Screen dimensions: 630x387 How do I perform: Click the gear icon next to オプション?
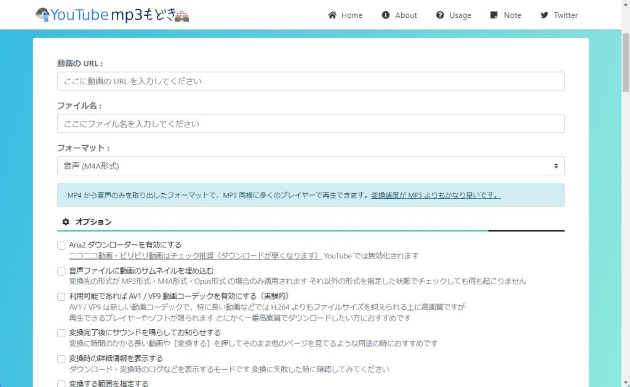pos(66,221)
